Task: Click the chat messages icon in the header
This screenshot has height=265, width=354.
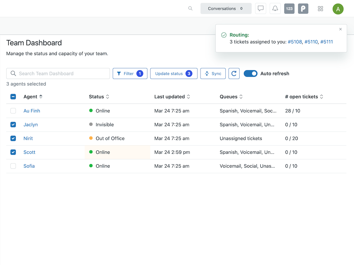Action: click(x=261, y=8)
